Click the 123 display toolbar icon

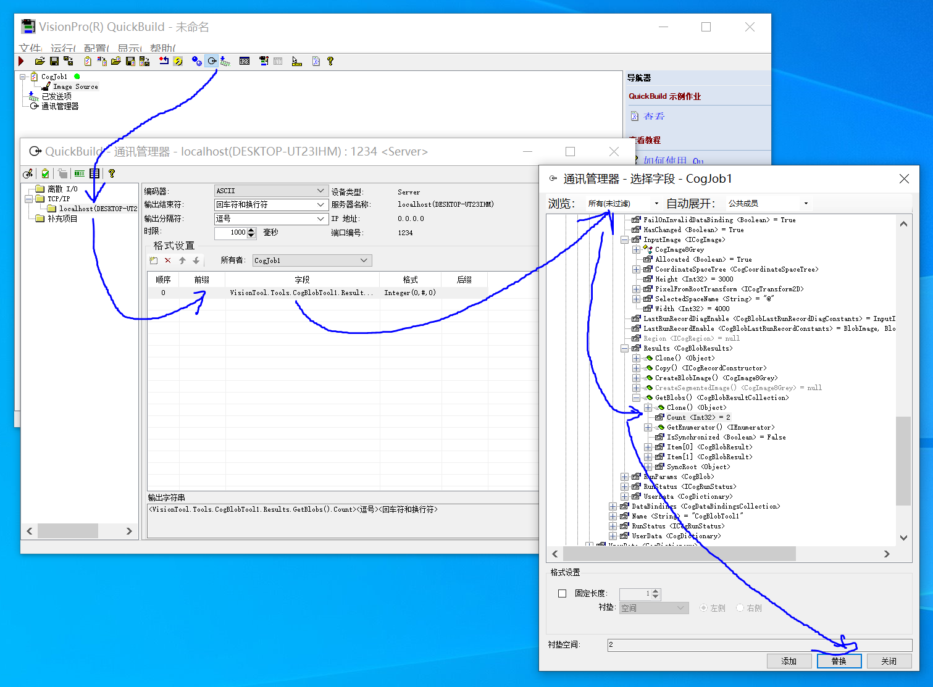coord(245,61)
